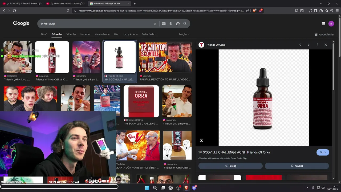Open the Google apps grid
Screen dimensions: 341x192
pyautogui.click(x=323, y=24)
